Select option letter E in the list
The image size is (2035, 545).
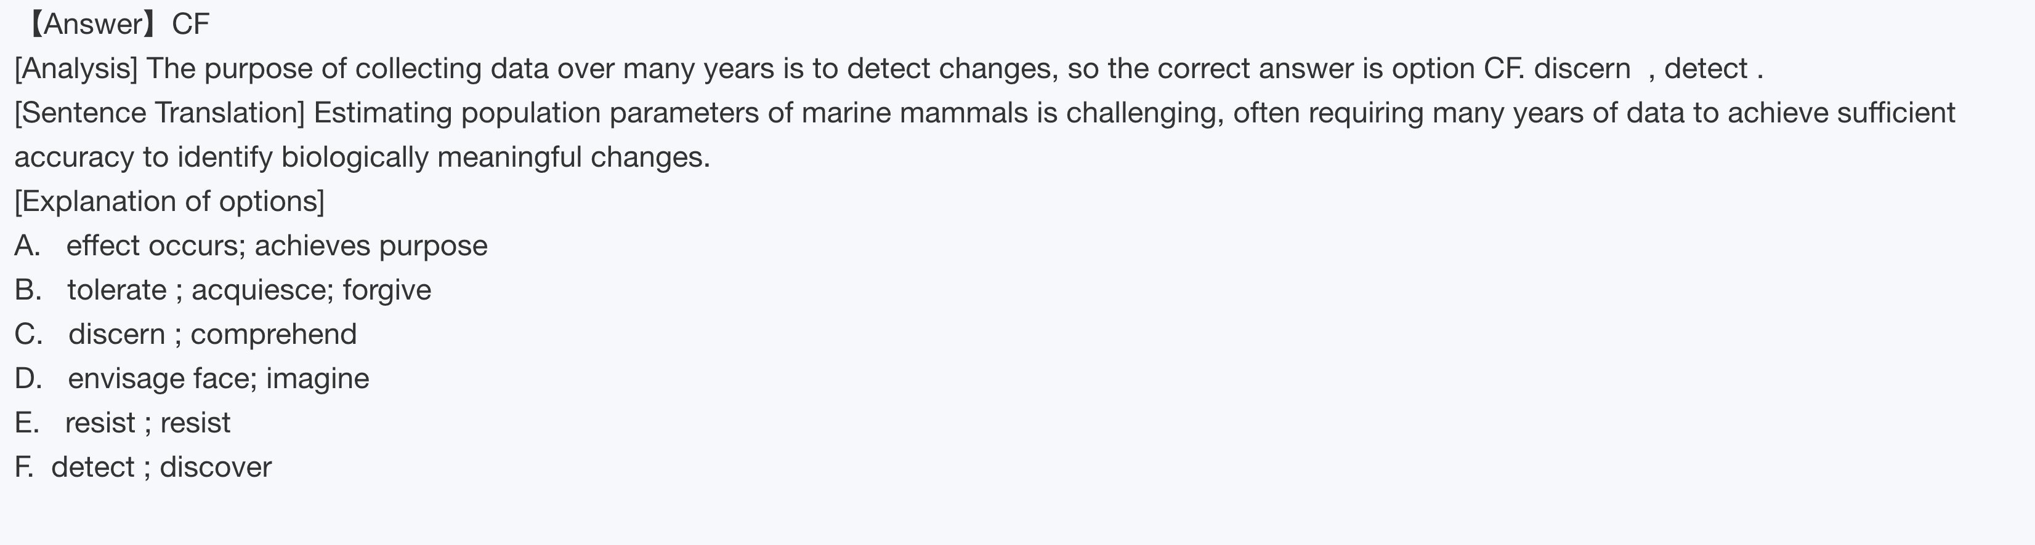coord(26,422)
